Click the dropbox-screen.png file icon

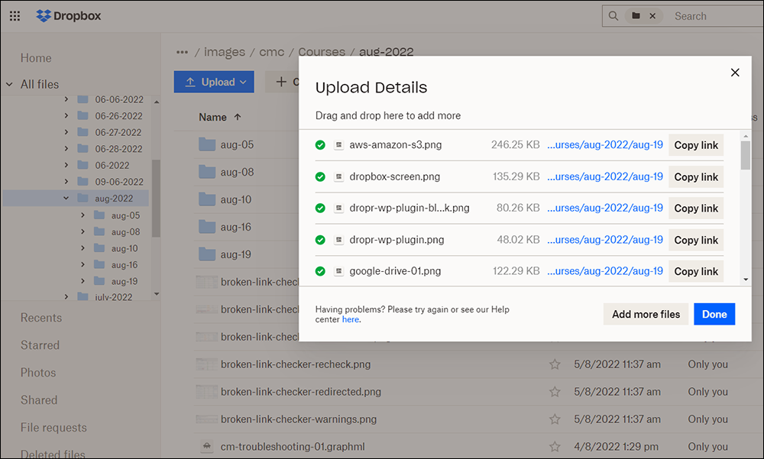pyautogui.click(x=338, y=177)
